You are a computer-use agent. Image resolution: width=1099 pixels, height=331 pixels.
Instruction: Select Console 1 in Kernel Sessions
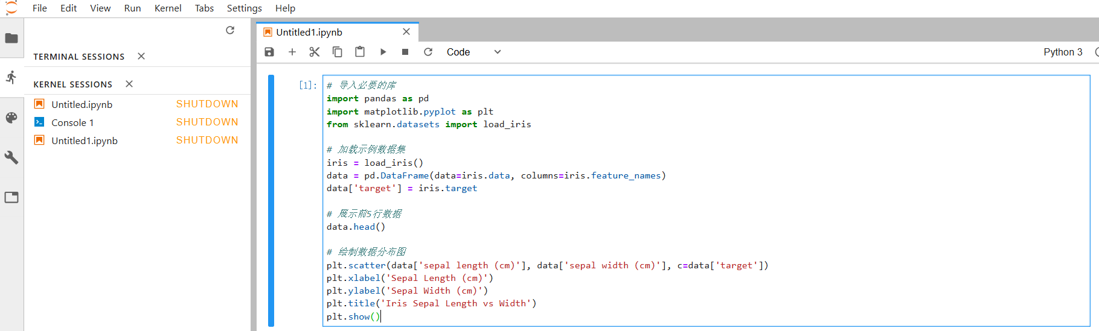tap(72, 122)
